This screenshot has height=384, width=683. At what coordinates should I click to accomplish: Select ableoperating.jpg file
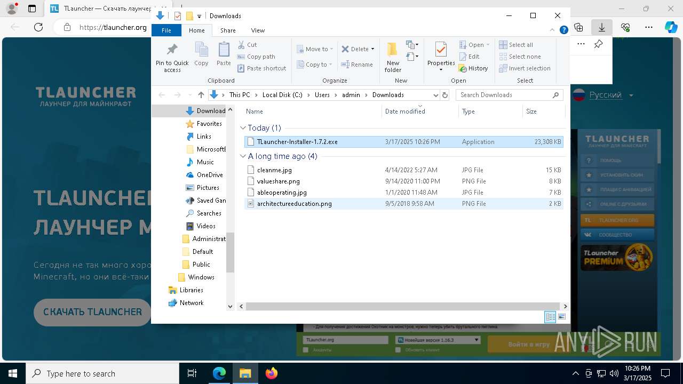tap(403, 193)
